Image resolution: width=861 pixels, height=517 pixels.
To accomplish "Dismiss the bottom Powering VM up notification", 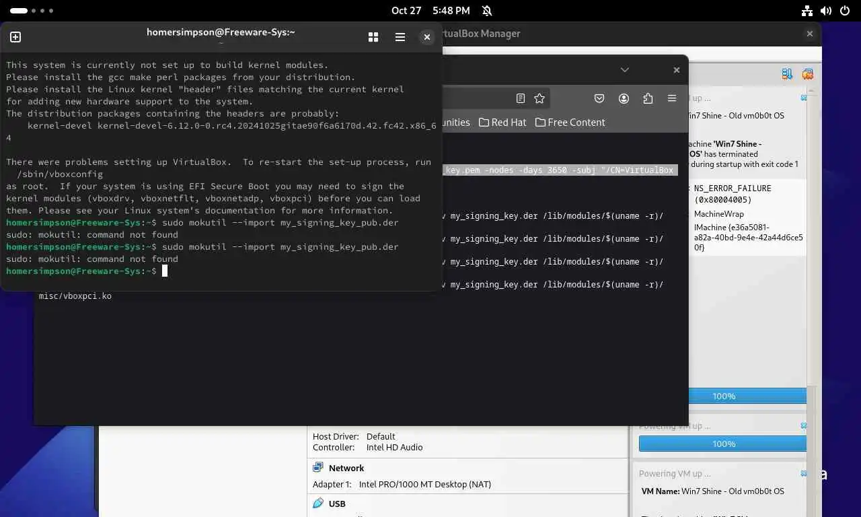I will click(804, 473).
